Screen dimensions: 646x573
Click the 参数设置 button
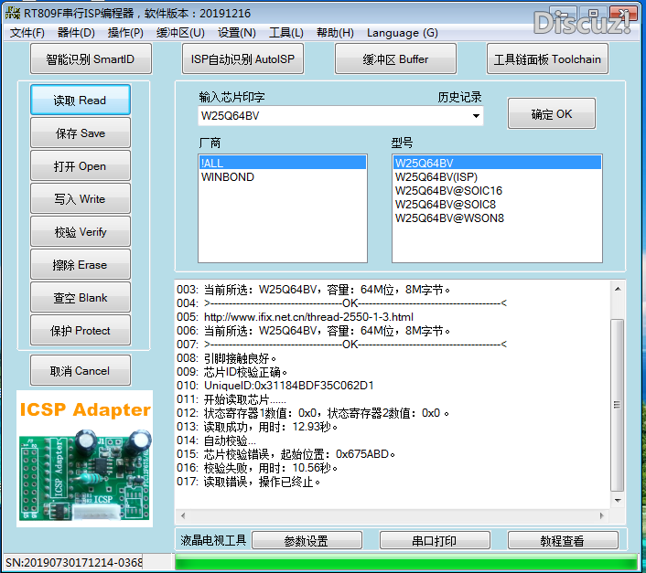[x=306, y=541]
